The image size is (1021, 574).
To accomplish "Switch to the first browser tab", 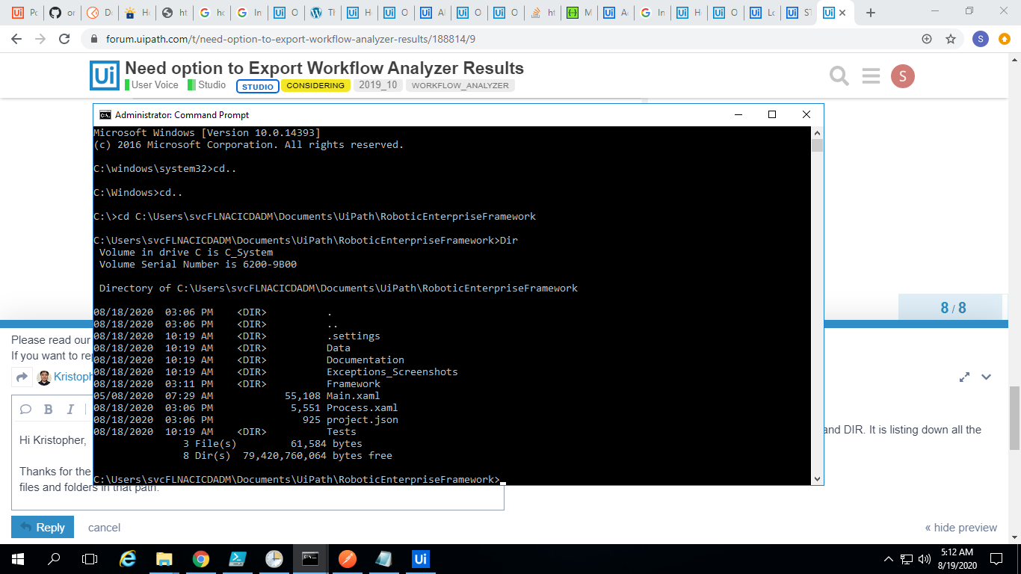I will click(25, 13).
